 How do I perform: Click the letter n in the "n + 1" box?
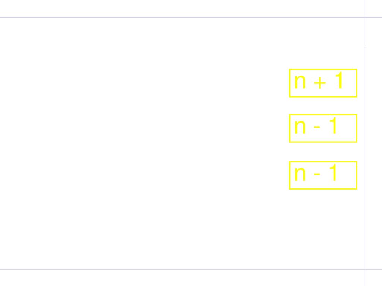coord(300,82)
